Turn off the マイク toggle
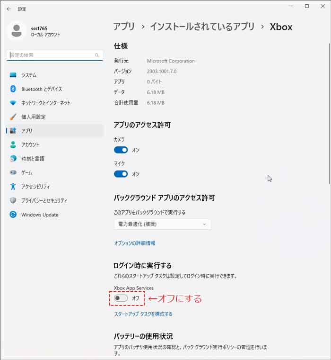The height and width of the screenshot is (360, 331). (x=121, y=174)
